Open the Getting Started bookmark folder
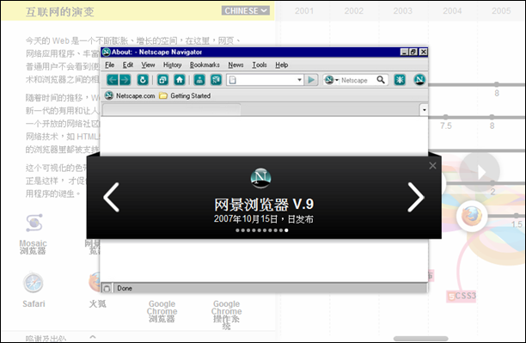This screenshot has width=526, height=343. 185,95
